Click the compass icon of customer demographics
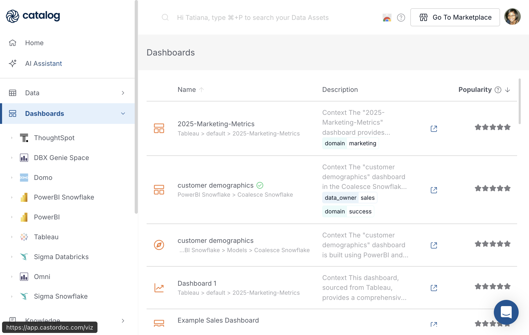This screenshot has height=335, width=529. (x=159, y=245)
